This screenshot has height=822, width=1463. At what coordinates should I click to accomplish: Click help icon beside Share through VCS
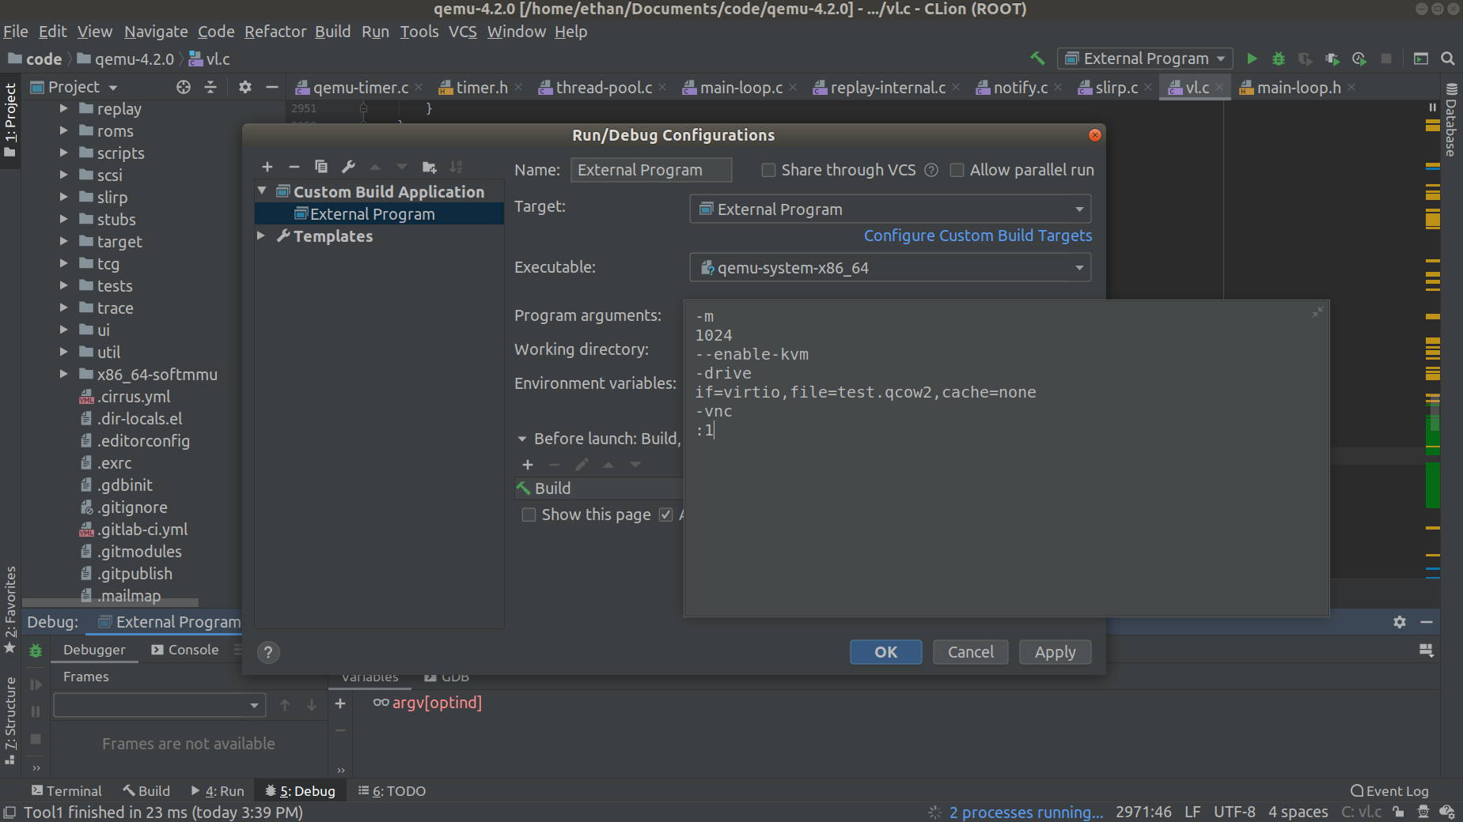931,170
